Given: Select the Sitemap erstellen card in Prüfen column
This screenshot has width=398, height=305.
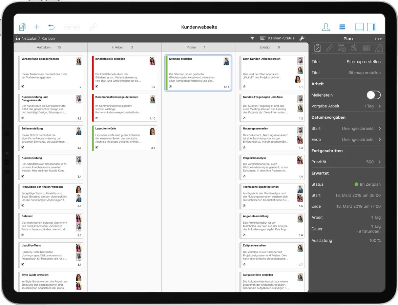Looking at the screenshot, I should (198, 73).
